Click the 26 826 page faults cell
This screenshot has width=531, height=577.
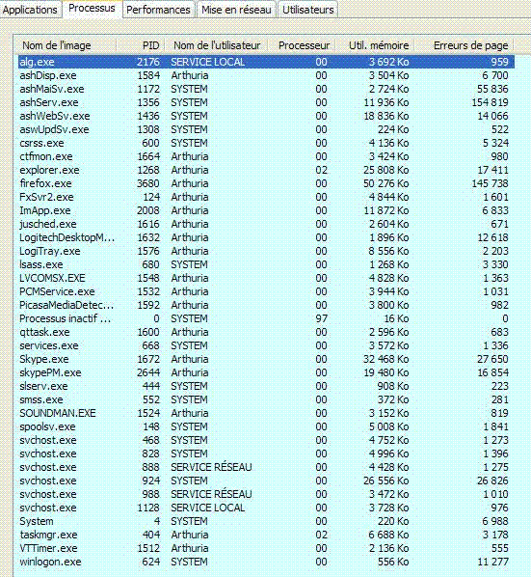click(492, 481)
